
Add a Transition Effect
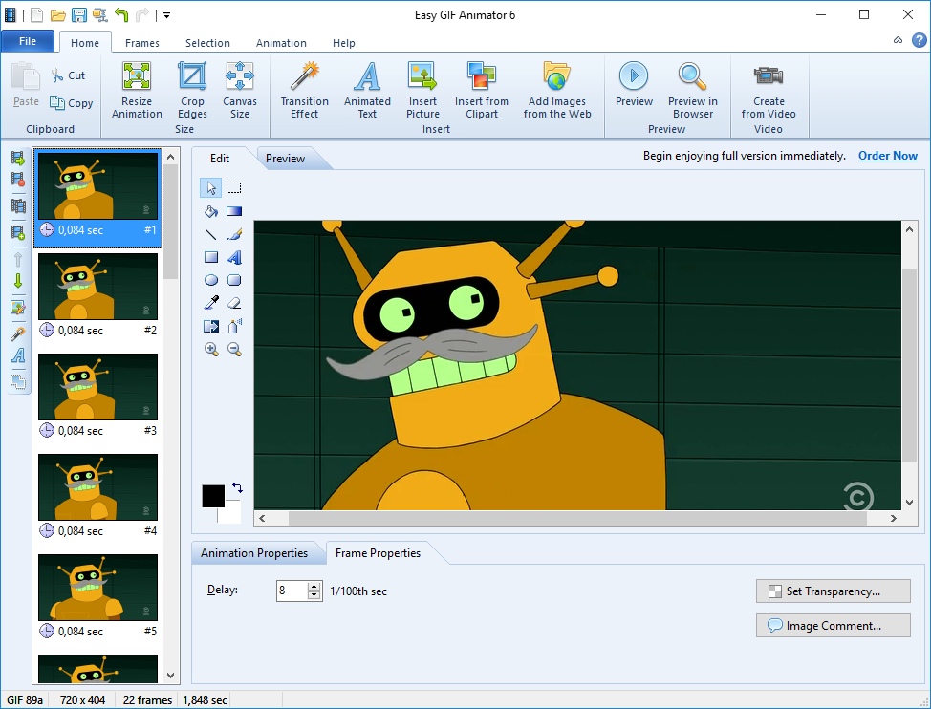tap(305, 90)
